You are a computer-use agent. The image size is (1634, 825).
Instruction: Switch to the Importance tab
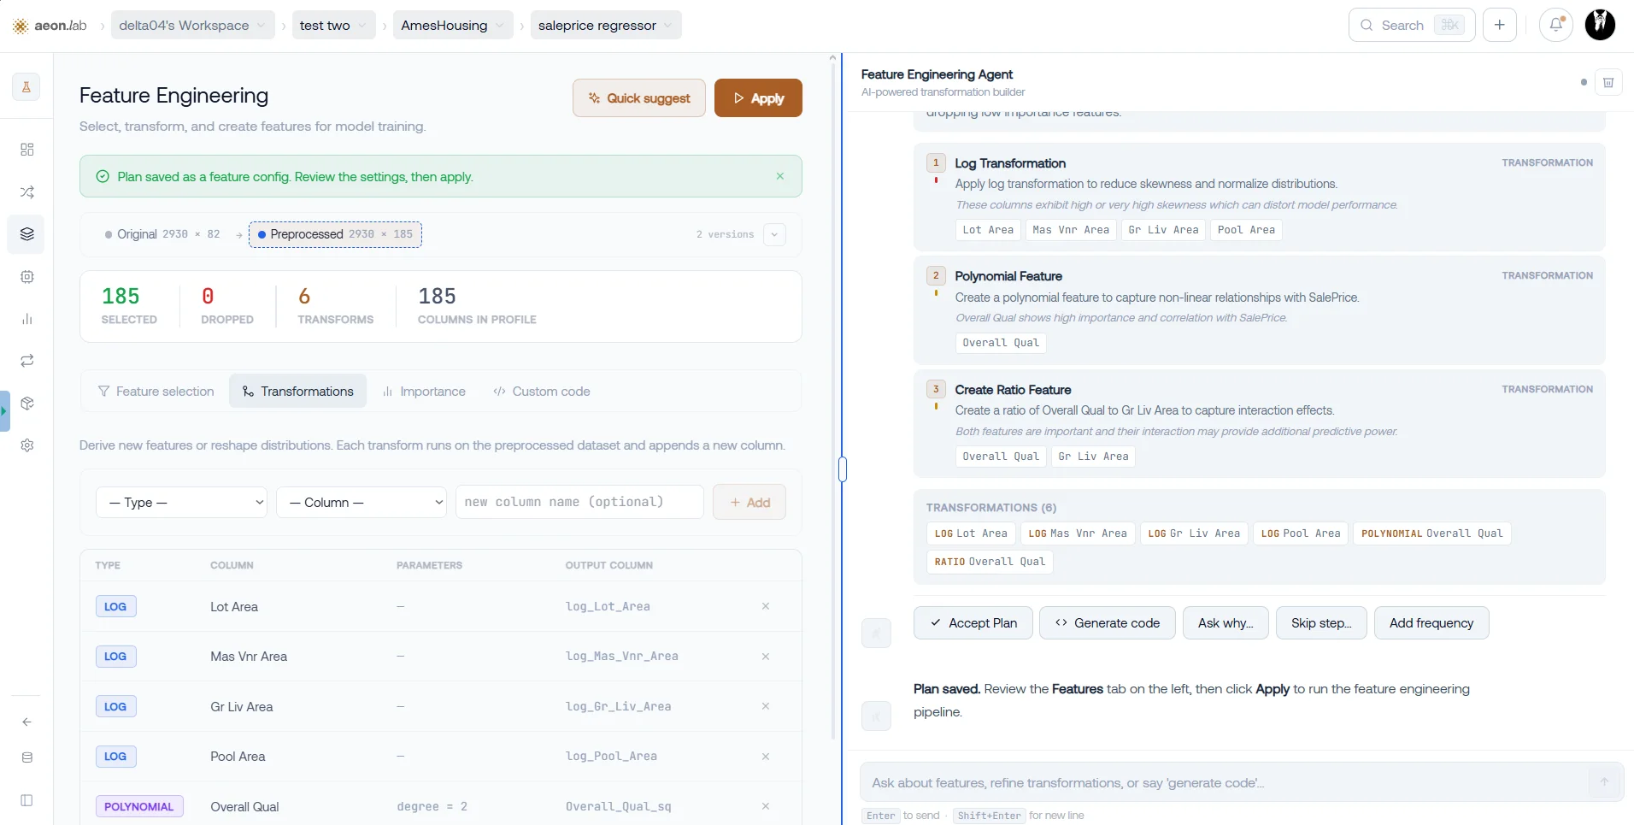[425, 391]
